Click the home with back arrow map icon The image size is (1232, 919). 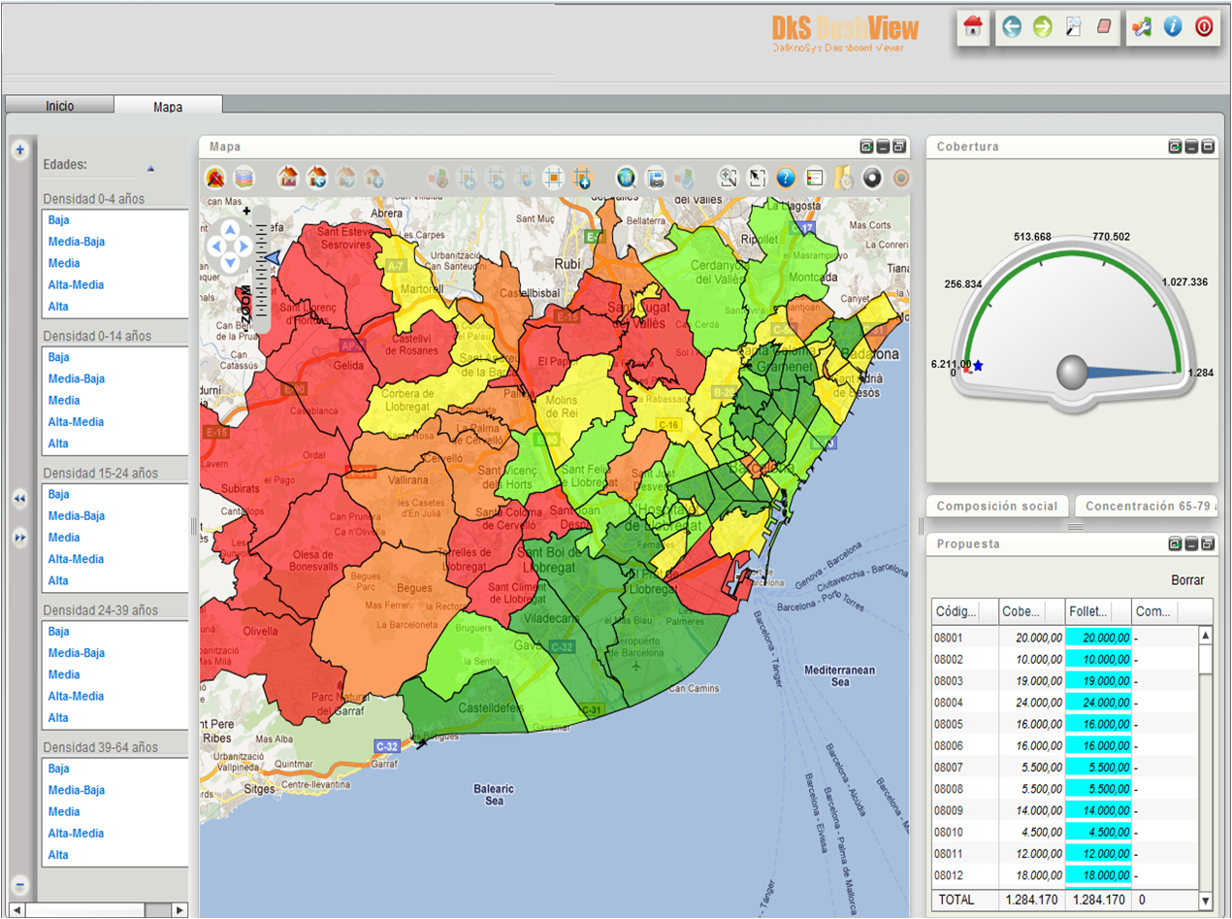tap(317, 178)
